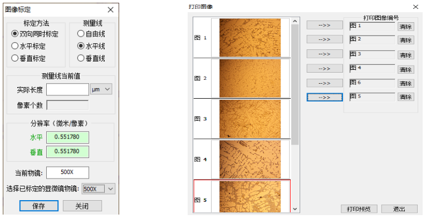
Task: Open 打印预览 print preview
Action: (359, 208)
